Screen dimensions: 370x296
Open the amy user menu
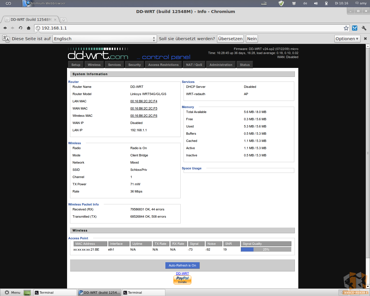click(x=361, y=3)
